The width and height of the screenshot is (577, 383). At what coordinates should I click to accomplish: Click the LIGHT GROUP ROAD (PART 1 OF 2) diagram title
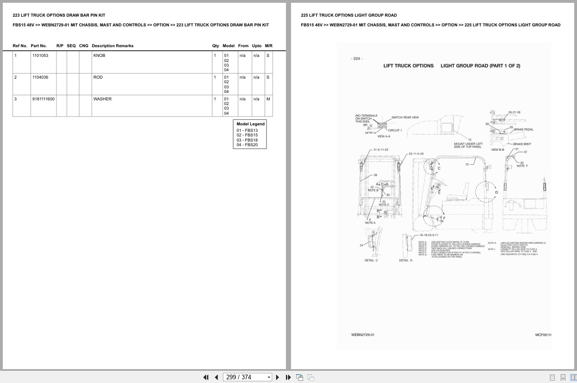(x=480, y=66)
